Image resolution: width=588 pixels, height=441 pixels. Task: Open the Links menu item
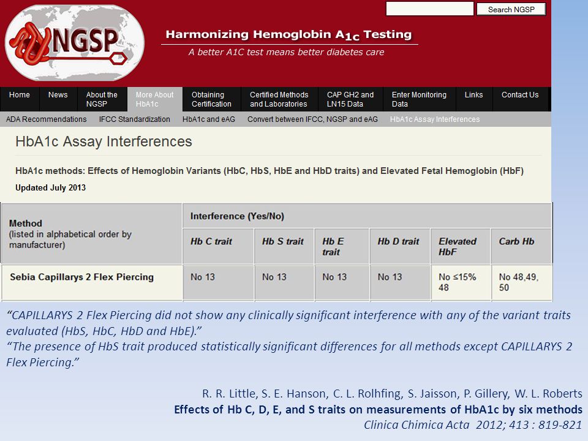(473, 99)
